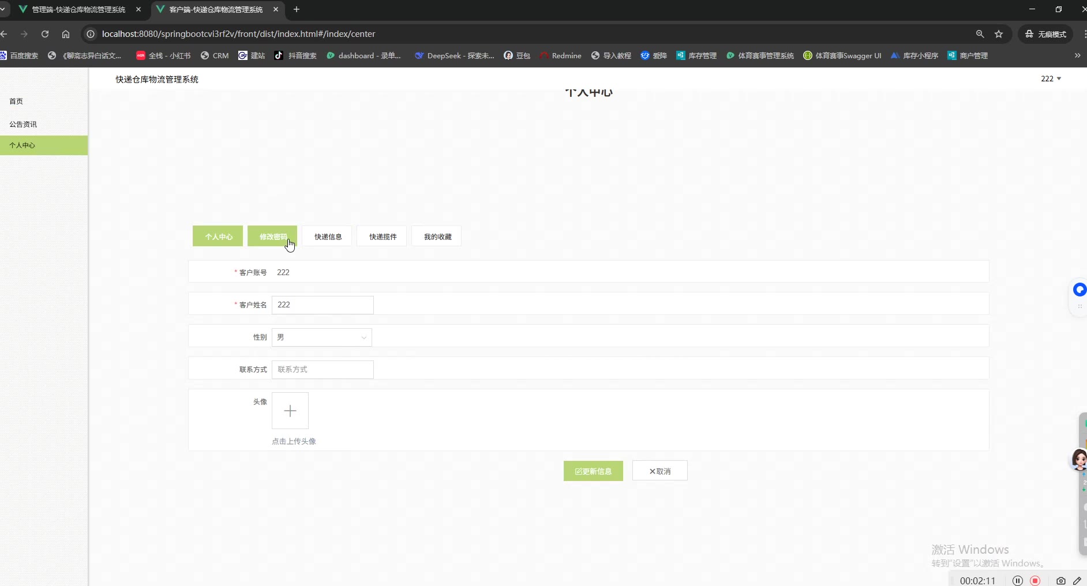Viewport: 1087px width, 586px height.
Task: Open the 《聊斋志异白话文 bookmark
Action: (x=85, y=56)
